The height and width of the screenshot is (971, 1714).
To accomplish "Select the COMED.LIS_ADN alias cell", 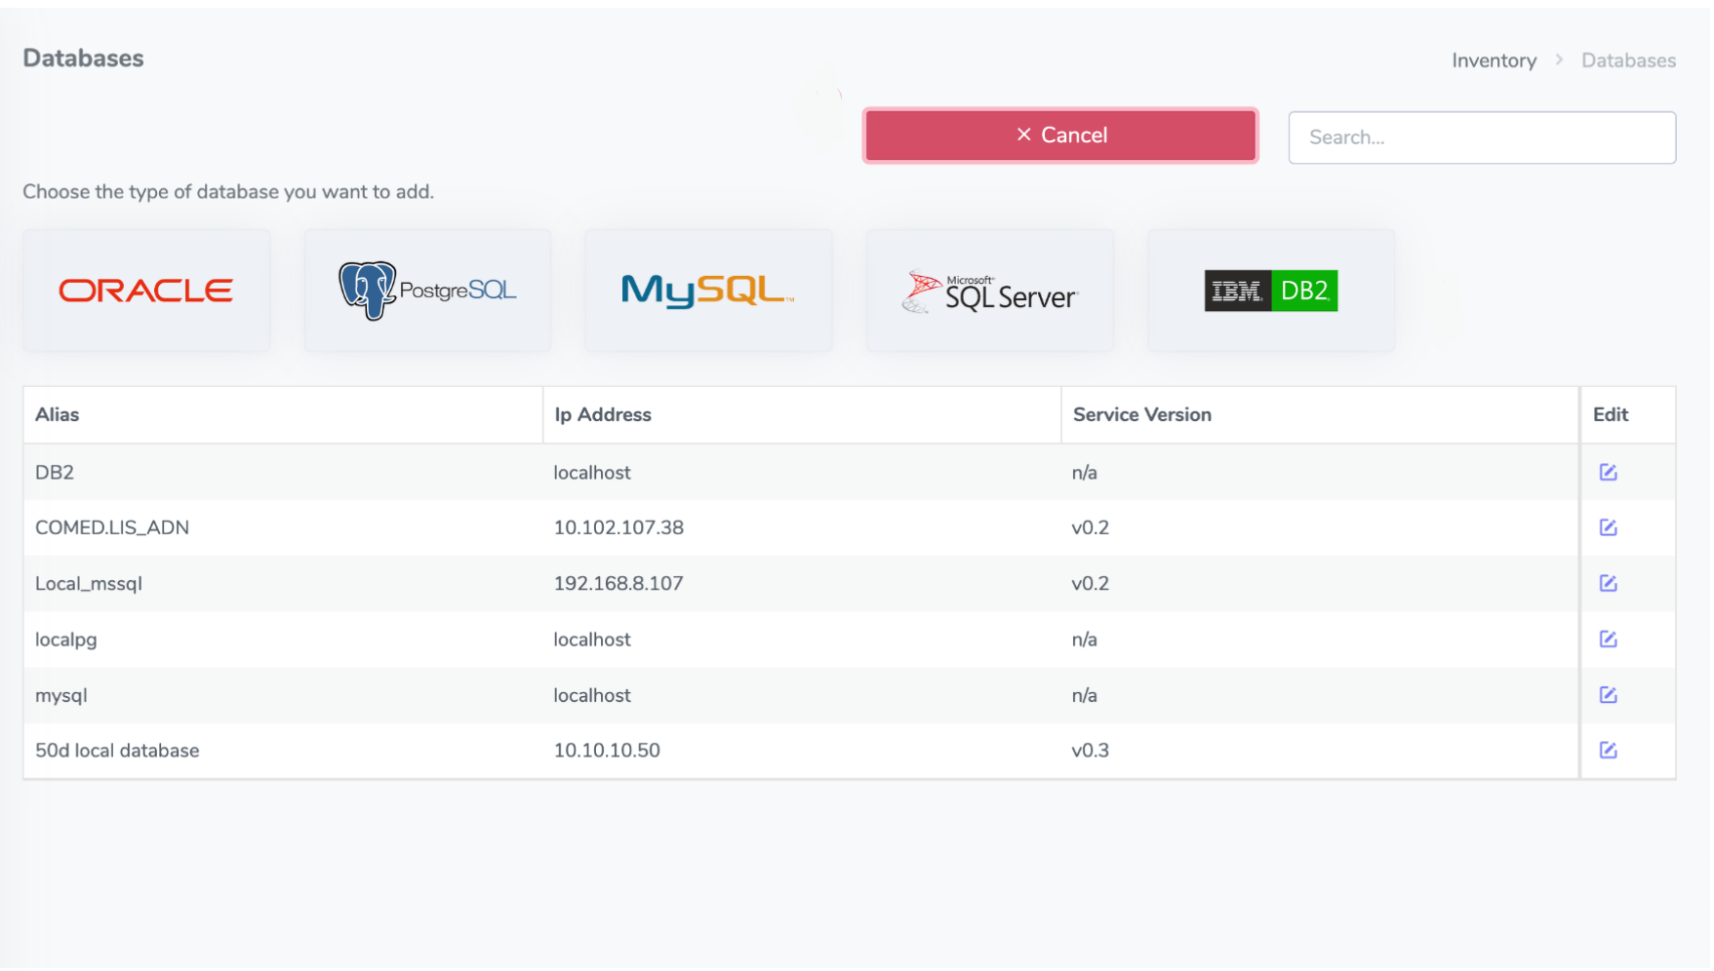I will pyautogui.click(x=112, y=528).
